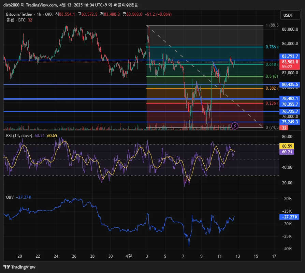Click the red volume 32 axis badge

coord(284,128)
